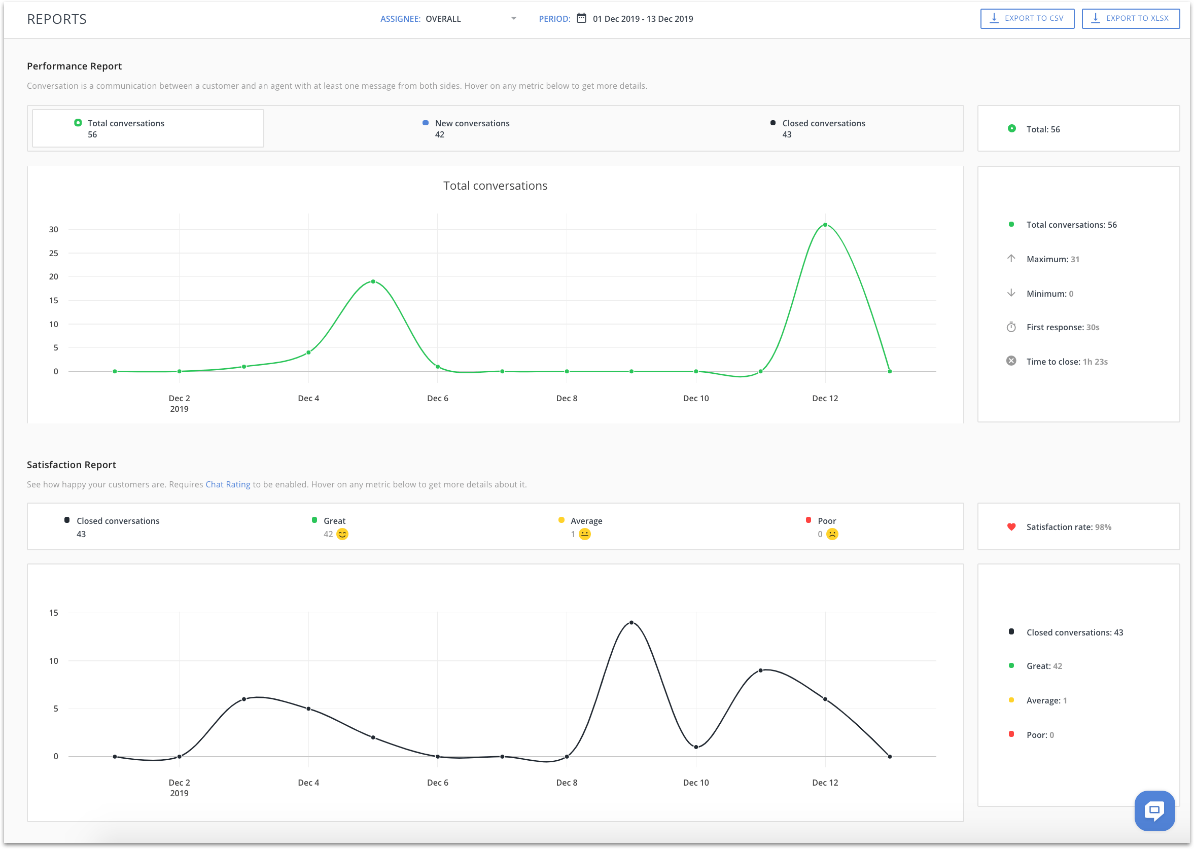Click the smiling Great emoji

coord(342,534)
